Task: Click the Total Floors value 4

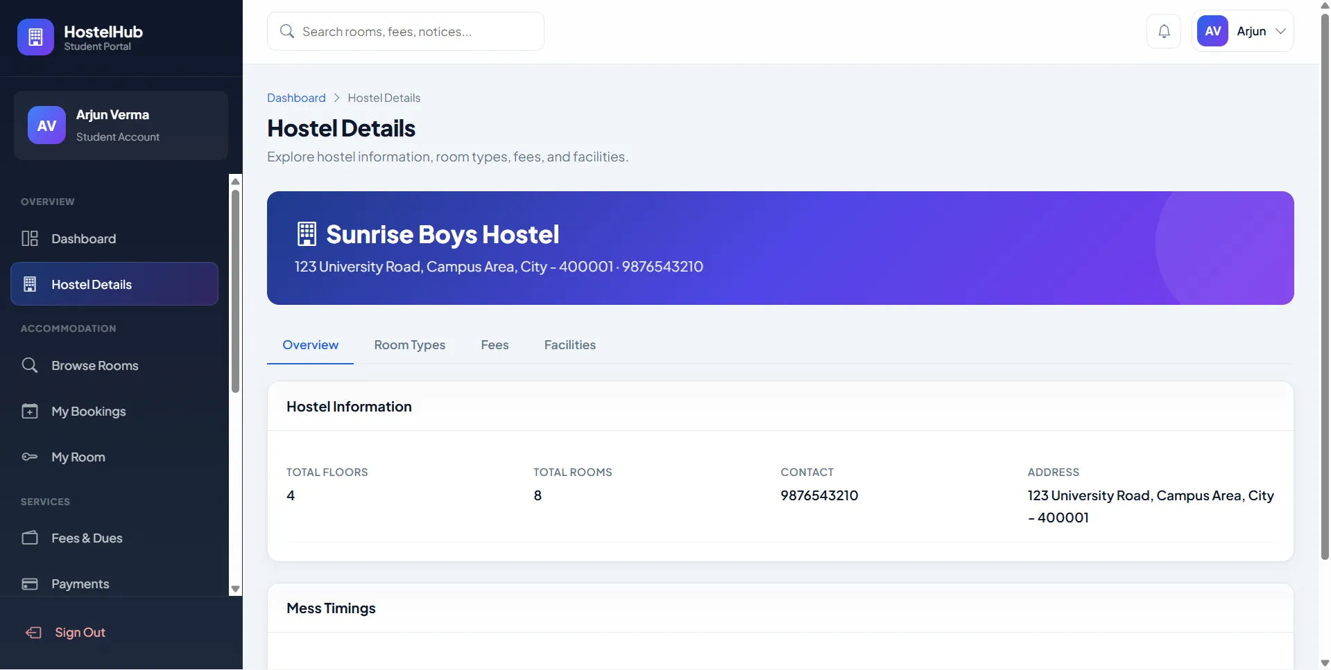Action: click(291, 495)
